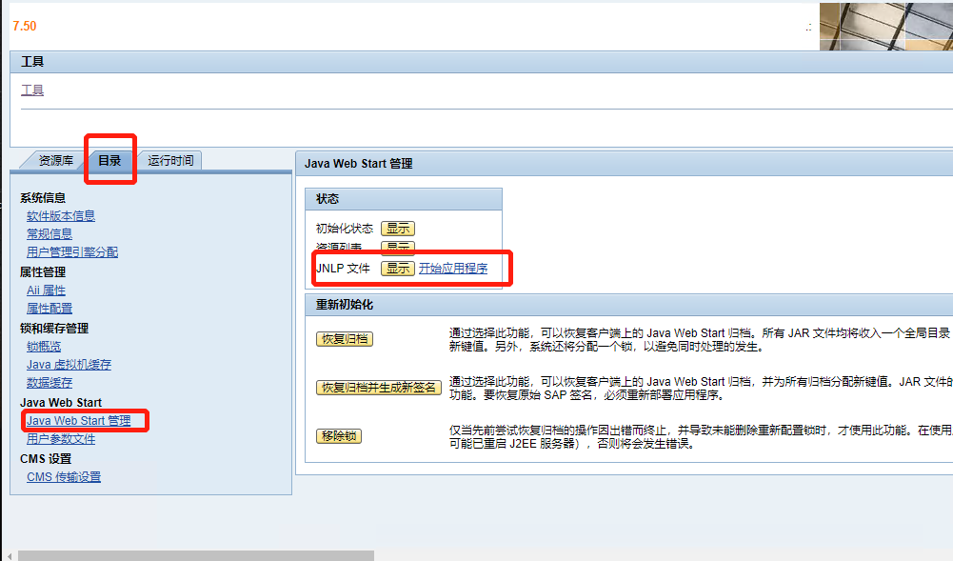Click the 状态 panel header
This screenshot has width=953, height=561.
(x=404, y=199)
